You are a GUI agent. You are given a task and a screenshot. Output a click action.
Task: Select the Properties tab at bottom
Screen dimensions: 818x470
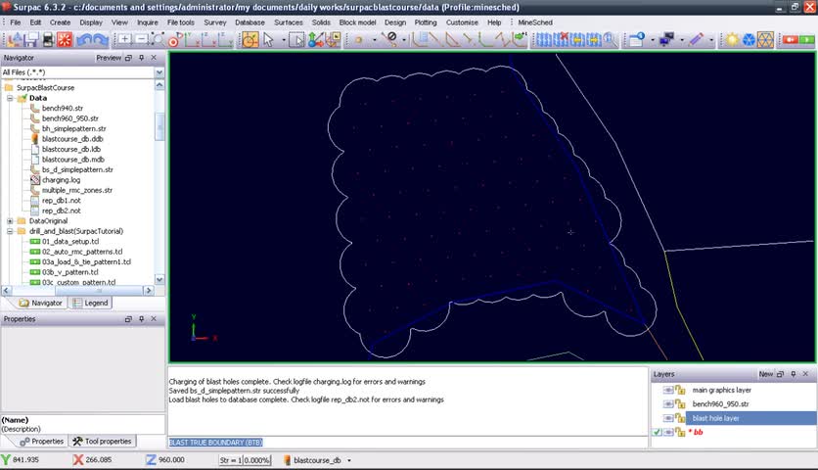tap(41, 442)
